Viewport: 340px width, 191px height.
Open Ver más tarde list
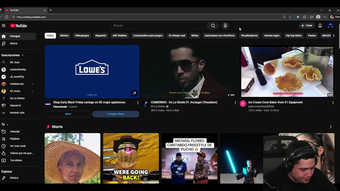coord(18,146)
